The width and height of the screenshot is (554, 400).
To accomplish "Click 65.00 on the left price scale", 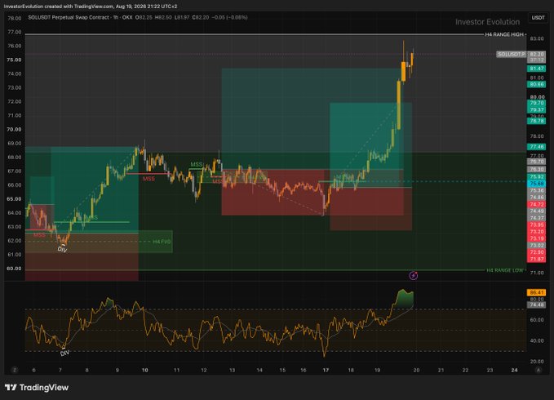I will coord(14,199).
